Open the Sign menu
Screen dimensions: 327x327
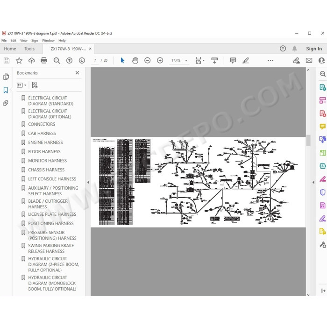35,41
